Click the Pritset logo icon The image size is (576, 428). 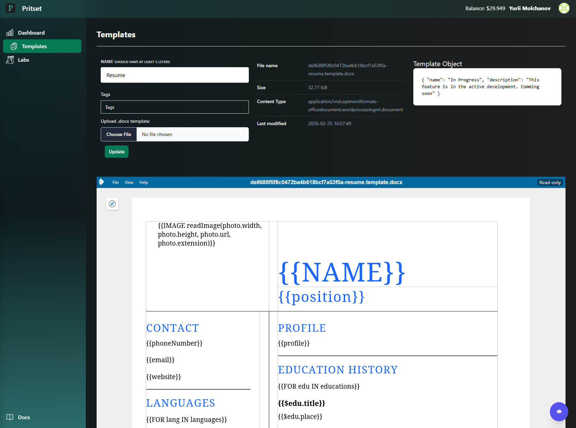coord(11,8)
